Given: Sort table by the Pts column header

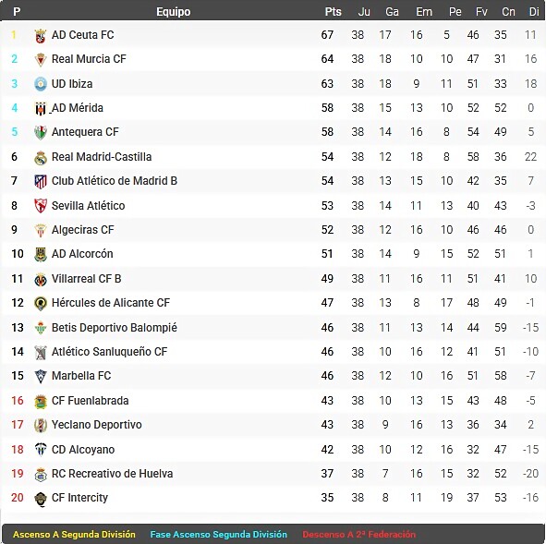Looking at the screenshot, I should (333, 12).
